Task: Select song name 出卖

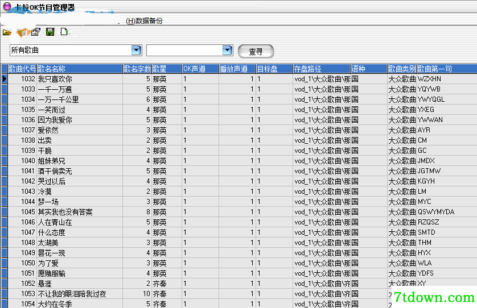Action: [45, 140]
